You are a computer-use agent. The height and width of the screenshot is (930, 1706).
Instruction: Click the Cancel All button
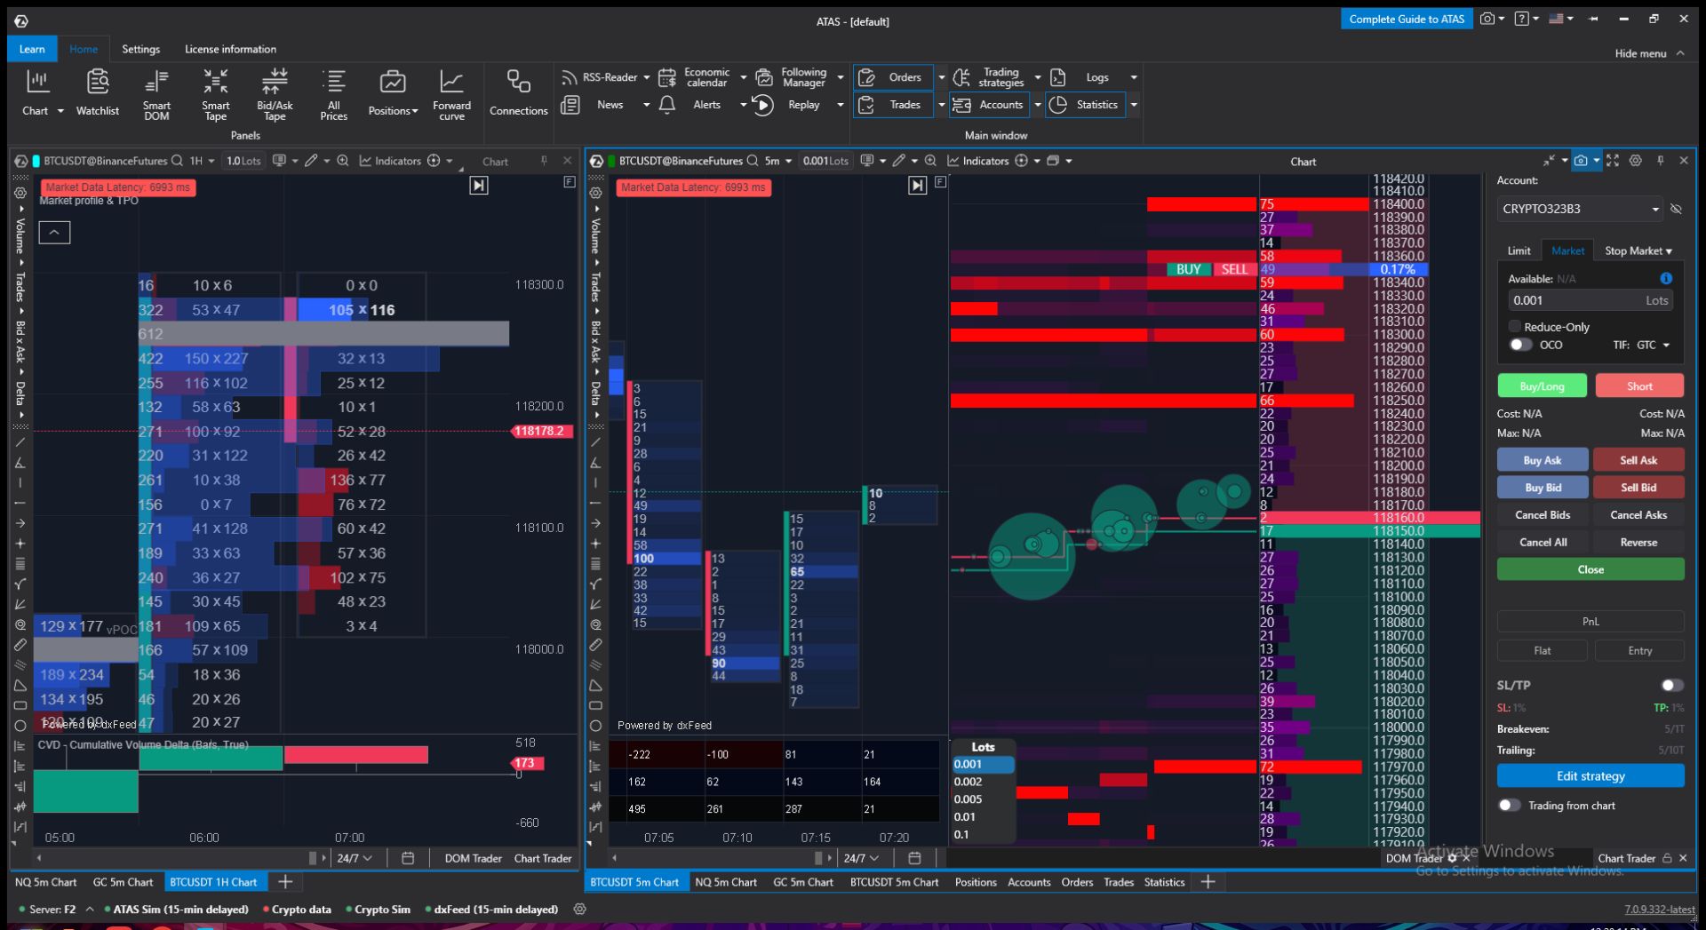(1542, 542)
